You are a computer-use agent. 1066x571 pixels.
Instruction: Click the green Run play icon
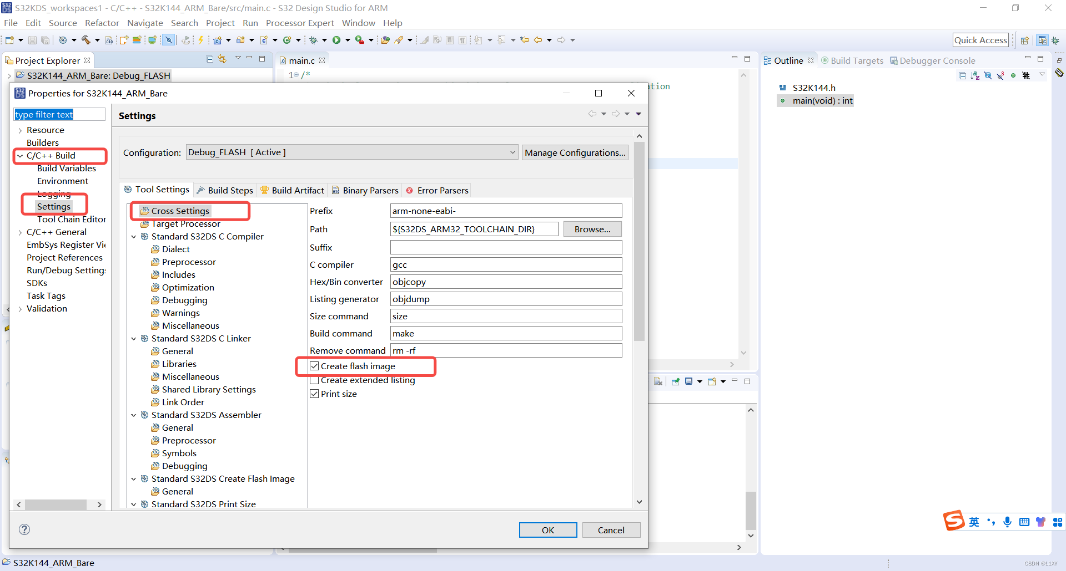[x=336, y=40]
